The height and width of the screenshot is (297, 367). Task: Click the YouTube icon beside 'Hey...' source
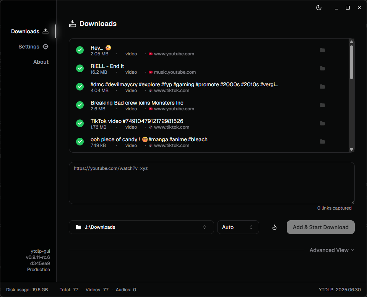151,54
